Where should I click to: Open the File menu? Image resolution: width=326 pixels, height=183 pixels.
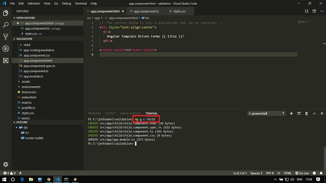coord(12,4)
